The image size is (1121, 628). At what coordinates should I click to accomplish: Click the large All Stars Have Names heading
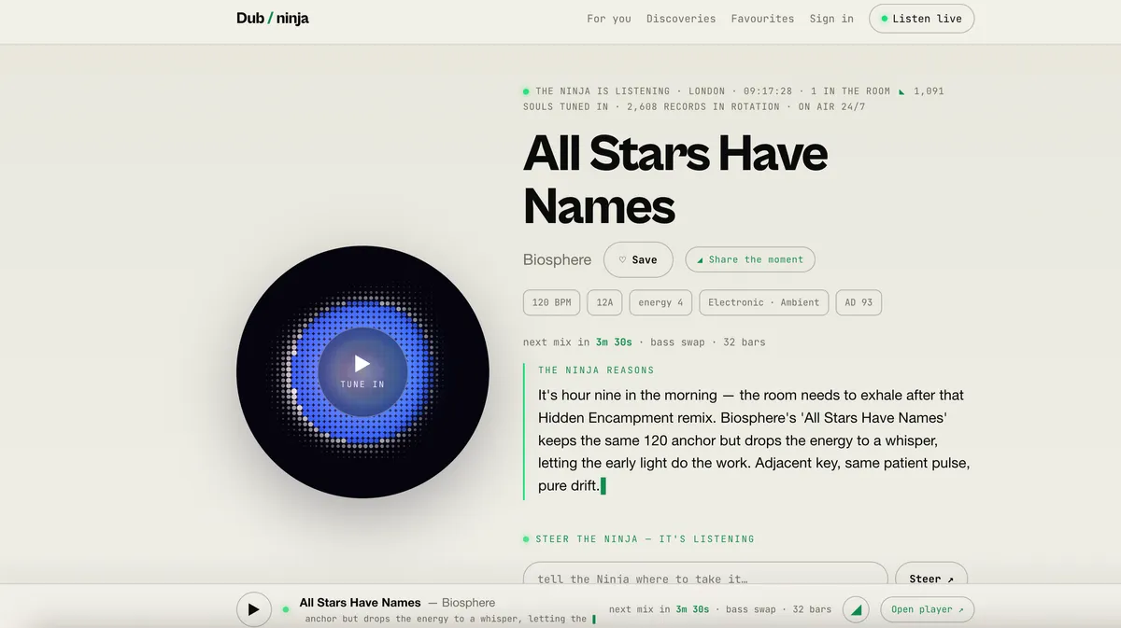(675, 179)
